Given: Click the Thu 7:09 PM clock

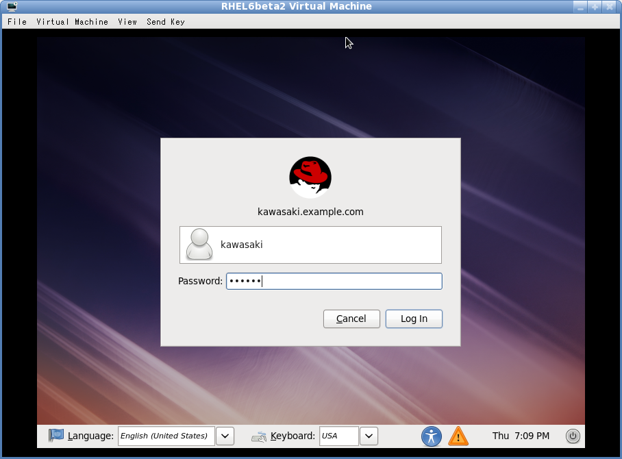Looking at the screenshot, I should 521,436.
